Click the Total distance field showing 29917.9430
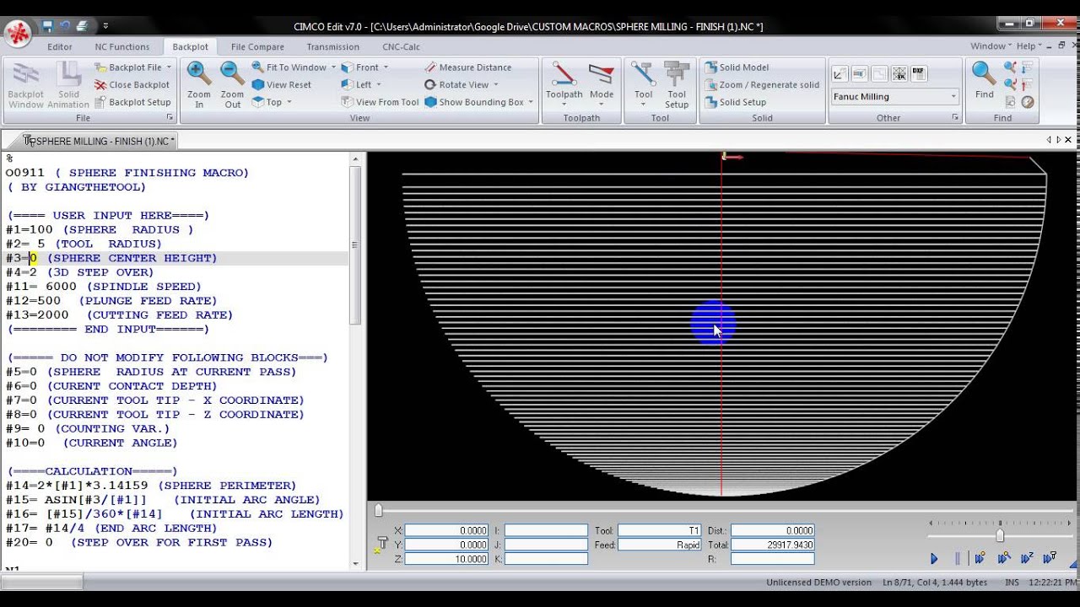The height and width of the screenshot is (607, 1080). tap(772, 545)
